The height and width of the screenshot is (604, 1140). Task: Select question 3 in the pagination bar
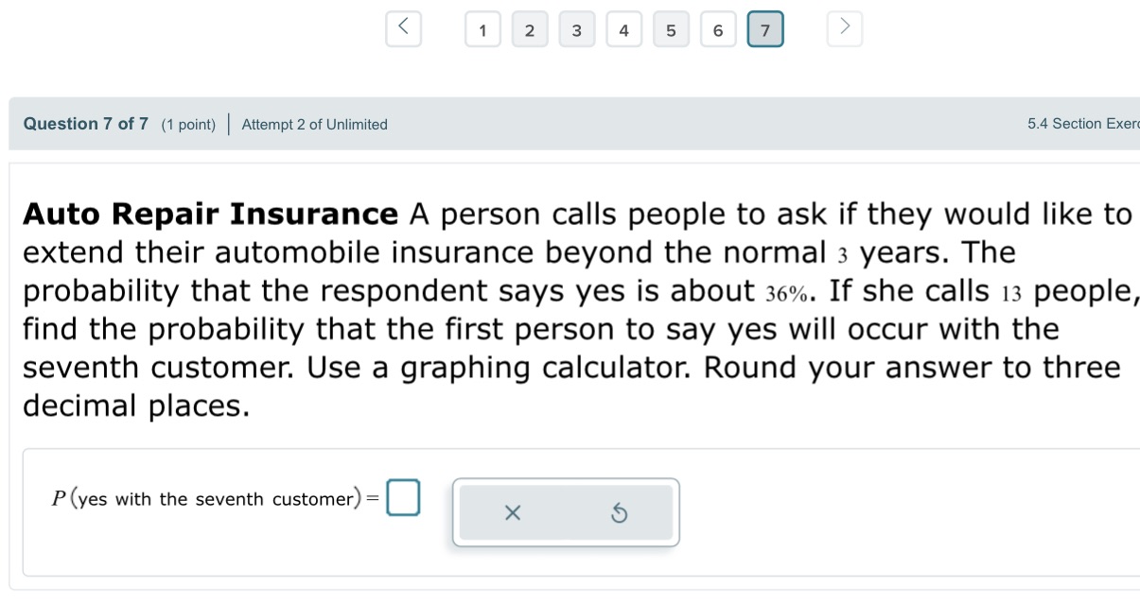[576, 29]
